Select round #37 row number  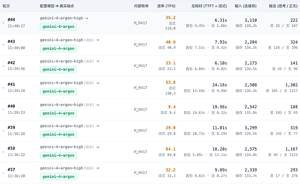[11, 170]
